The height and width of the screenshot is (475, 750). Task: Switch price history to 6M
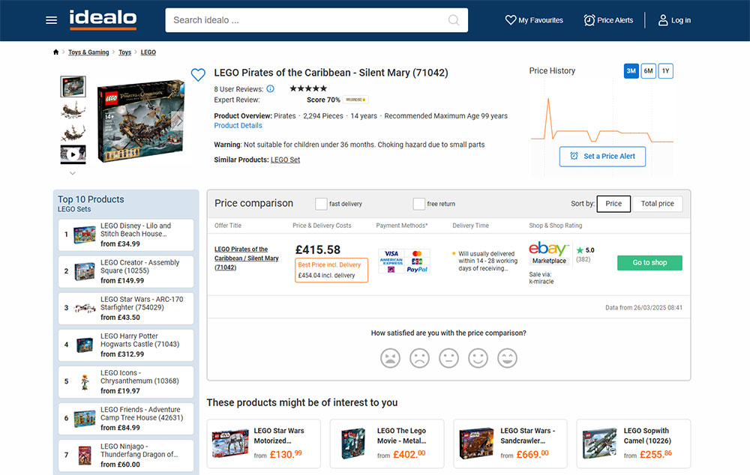[648, 70]
